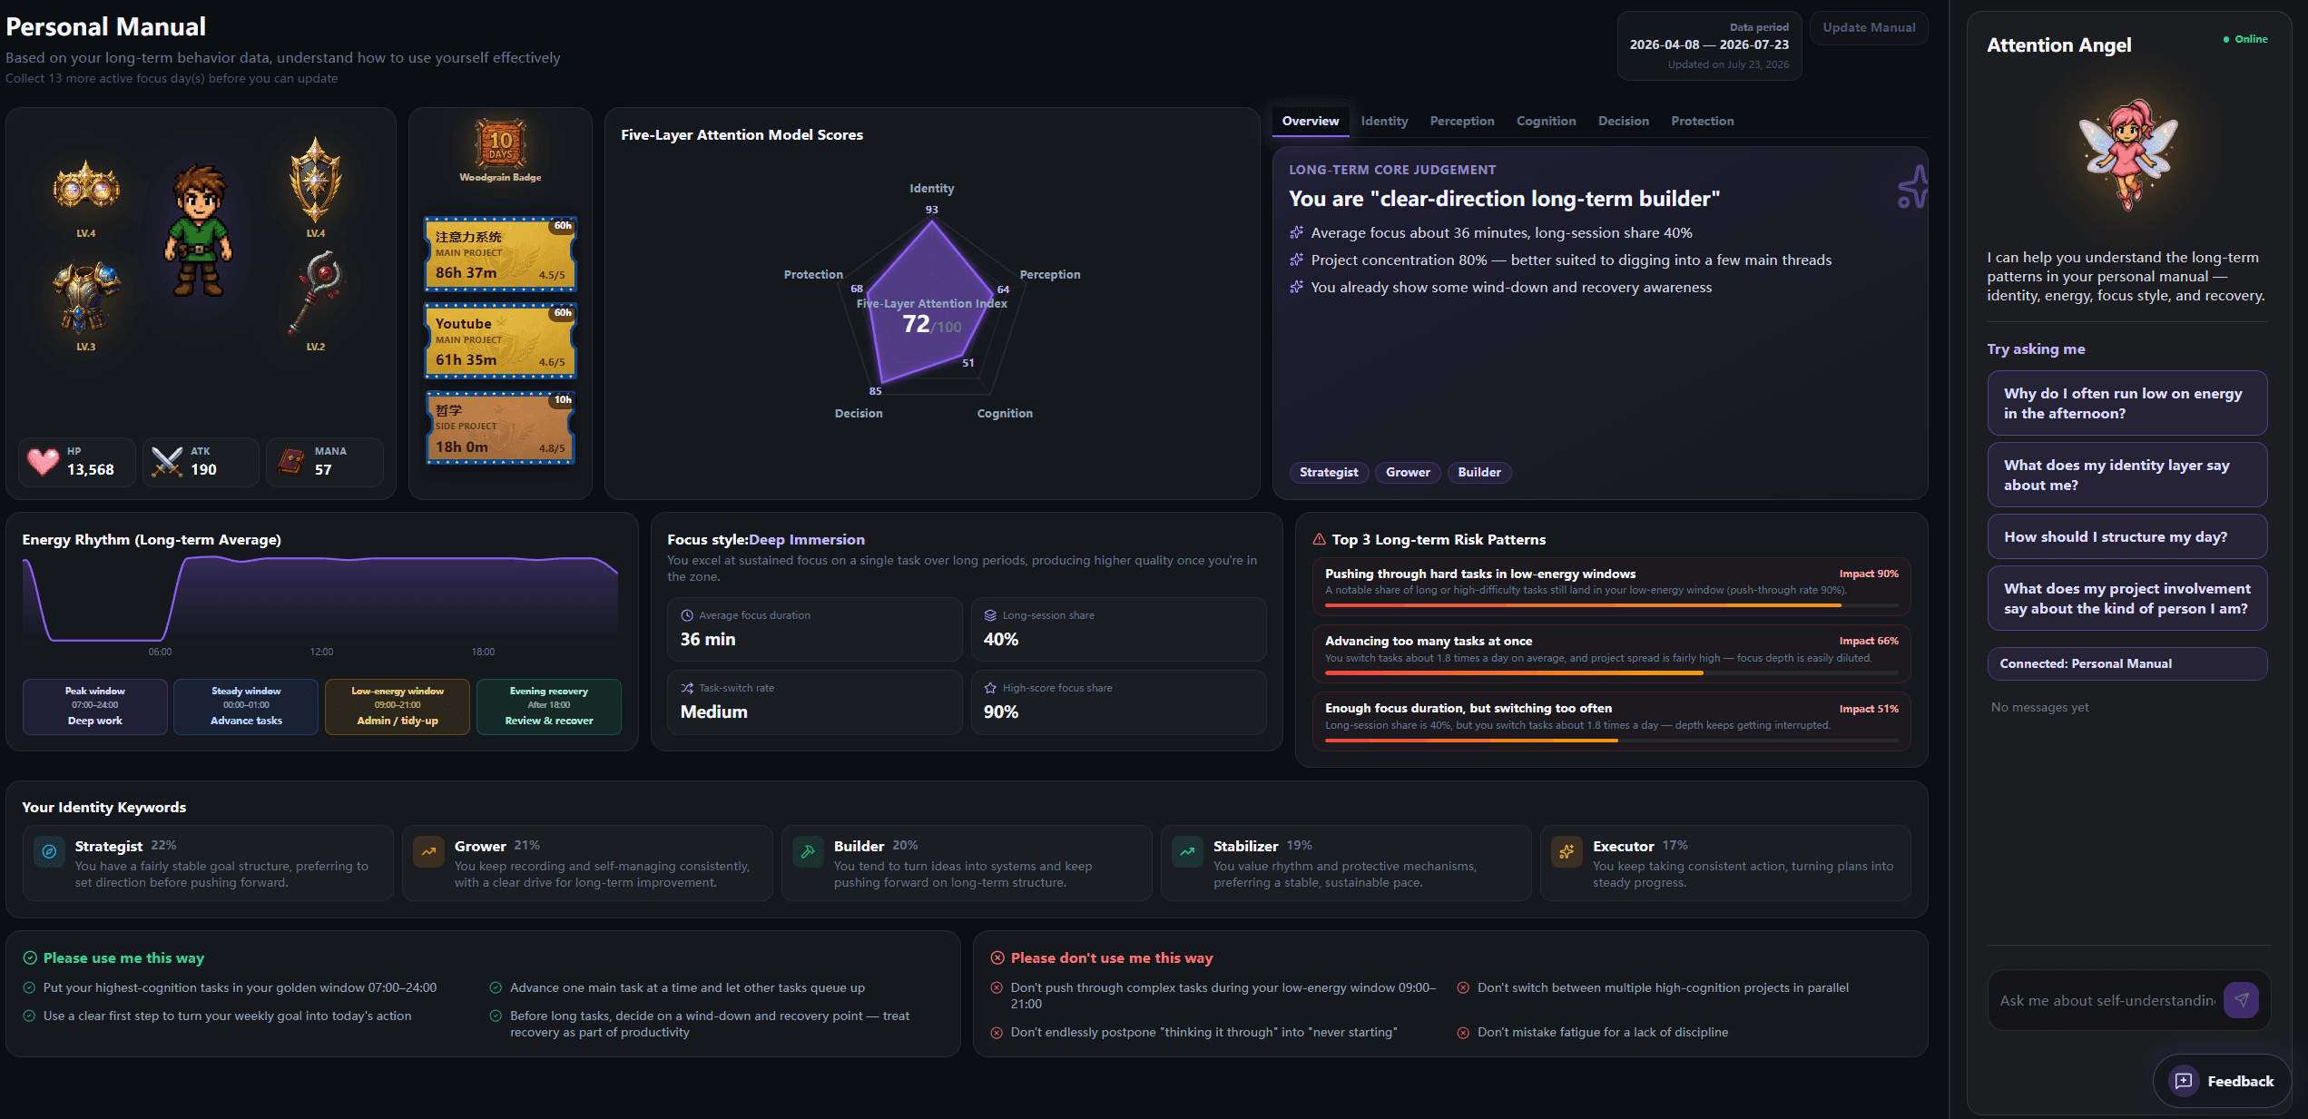Click the golden goggles equipment icon LV.4
Viewport: 2308px width, 1119px height.
[x=86, y=188]
